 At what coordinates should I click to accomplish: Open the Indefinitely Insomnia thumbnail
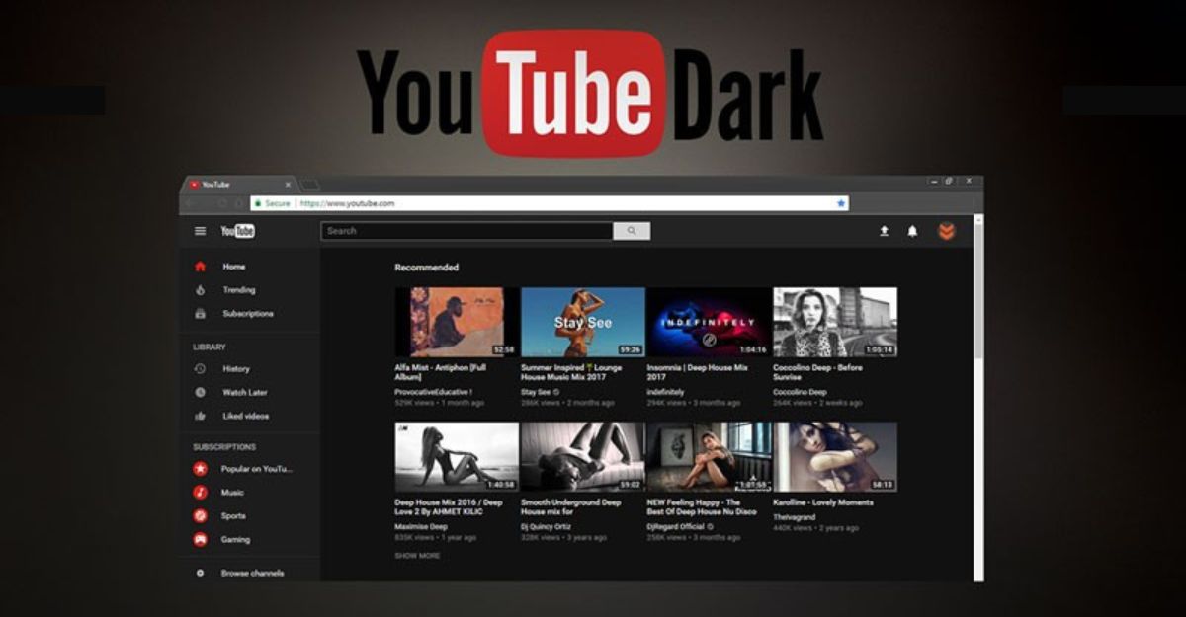click(709, 322)
